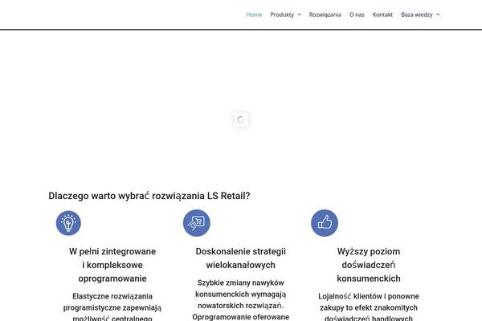The width and height of the screenshot is (482, 321).
Task: Click paragraph starting 'Lojalność klientów i ponowne'
Action: [369, 307]
